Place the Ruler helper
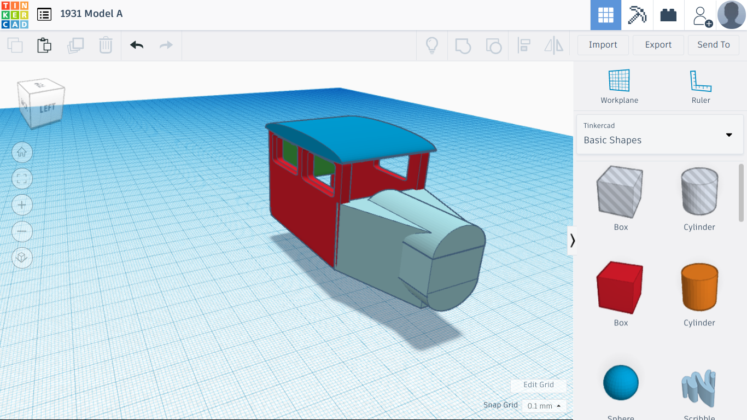 click(701, 85)
